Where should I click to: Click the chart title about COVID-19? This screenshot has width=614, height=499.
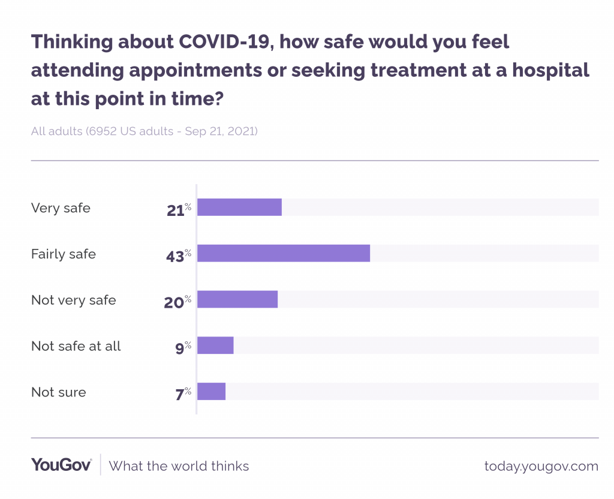tap(310, 70)
